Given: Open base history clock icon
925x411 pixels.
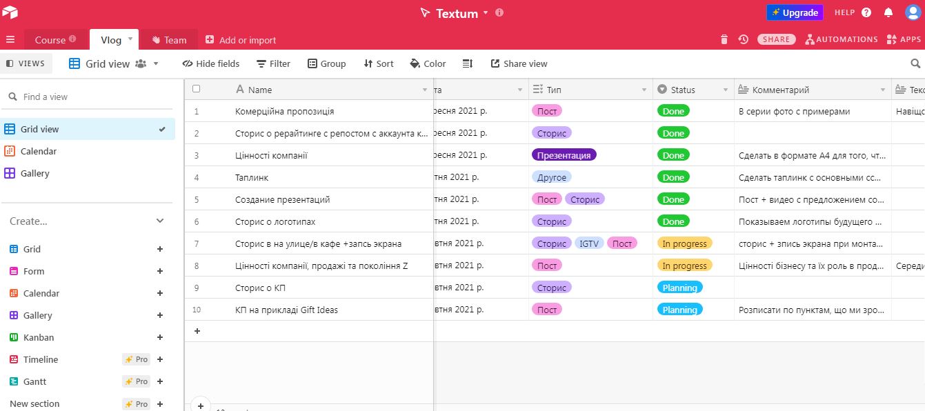Looking at the screenshot, I should [743, 39].
